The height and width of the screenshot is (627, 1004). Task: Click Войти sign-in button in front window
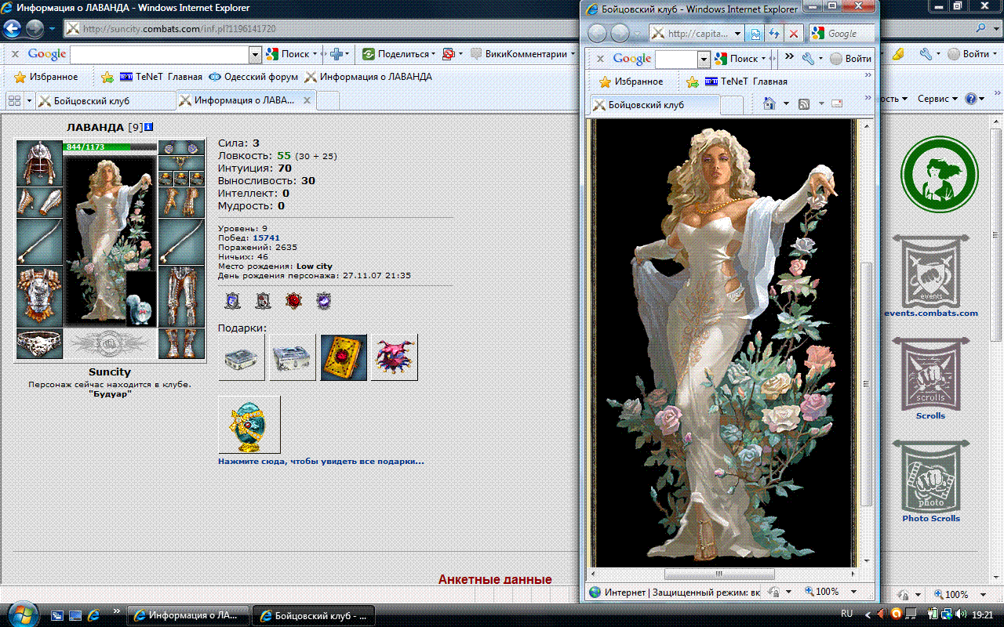851,59
